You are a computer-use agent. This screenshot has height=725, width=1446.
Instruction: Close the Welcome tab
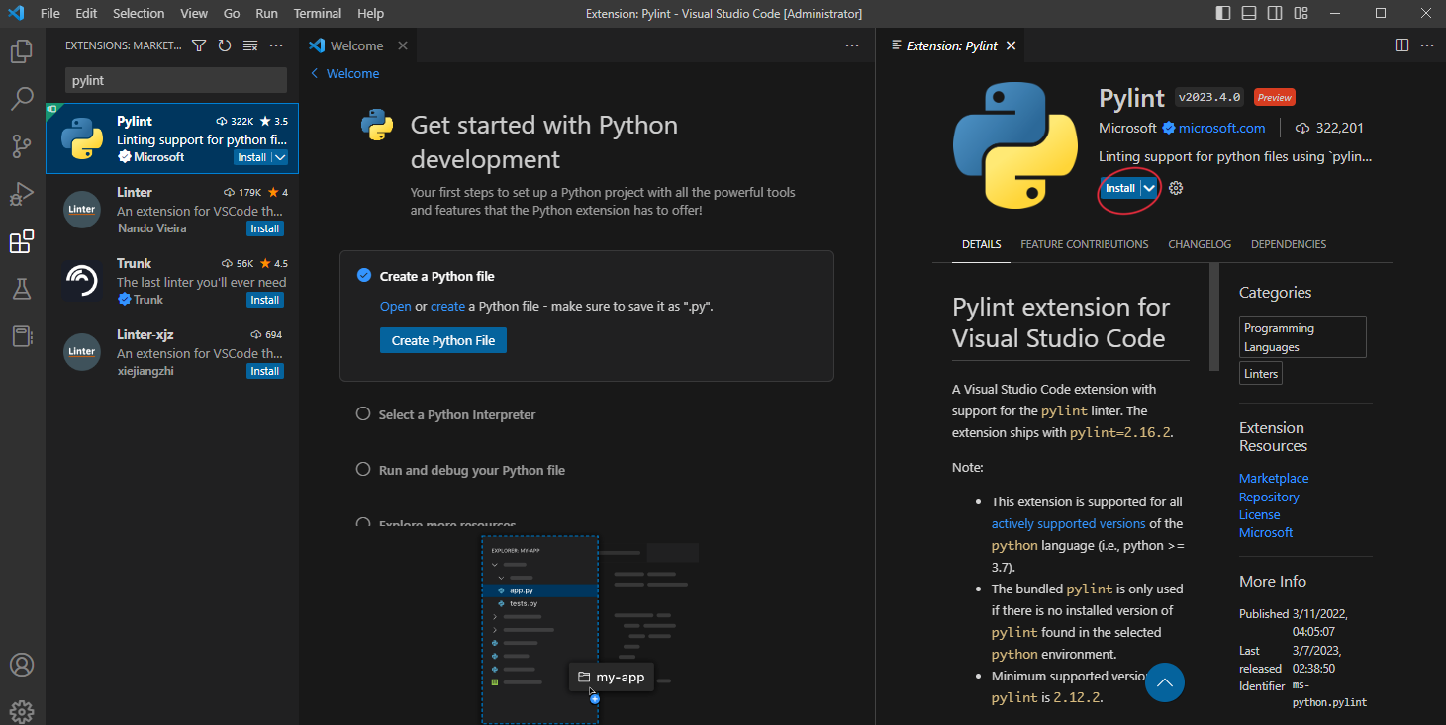[x=403, y=45]
